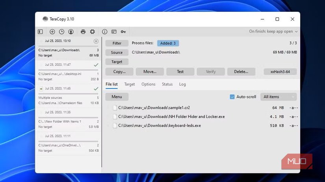
Task: Click the Target button
Action: pyautogui.click(x=117, y=62)
